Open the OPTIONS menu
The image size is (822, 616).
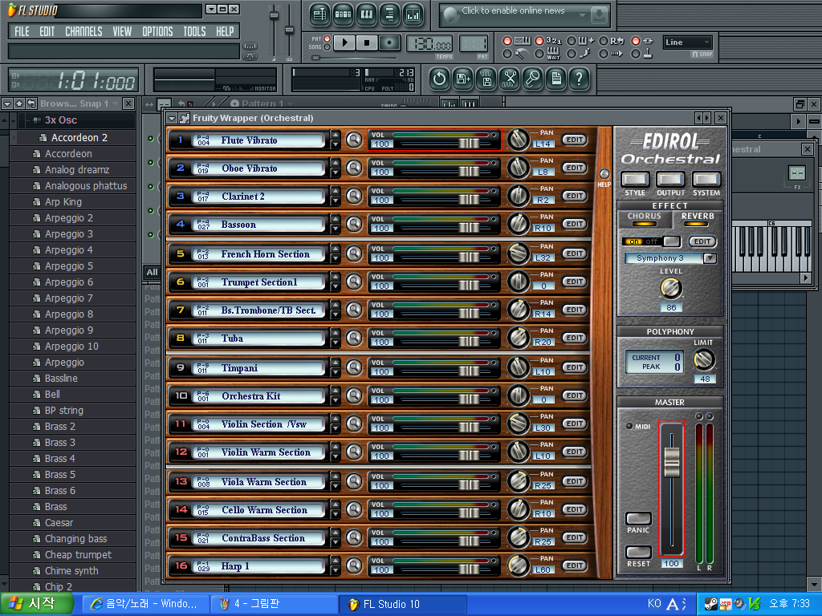[157, 31]
